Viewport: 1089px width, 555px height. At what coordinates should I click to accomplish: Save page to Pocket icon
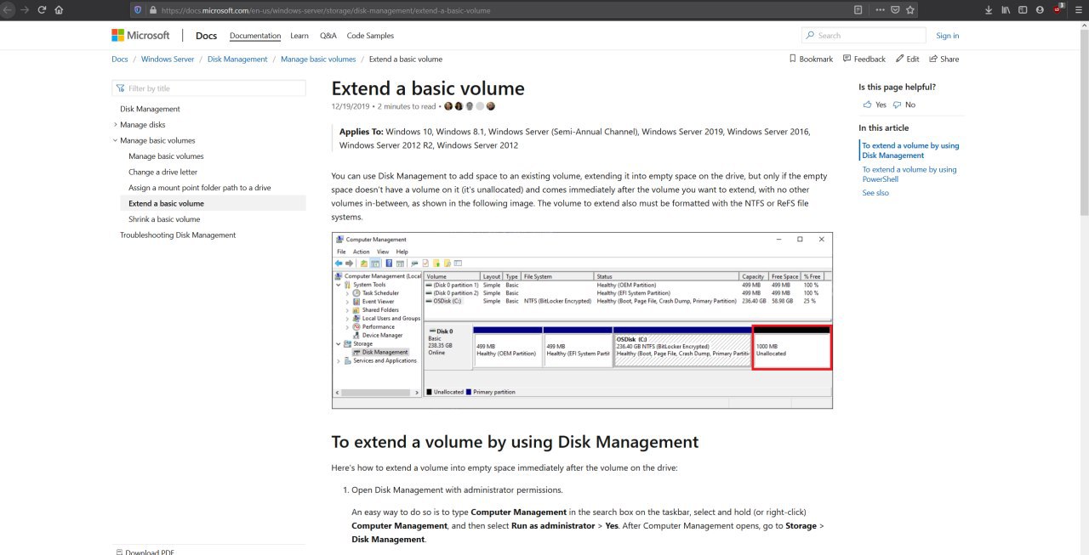896,10
